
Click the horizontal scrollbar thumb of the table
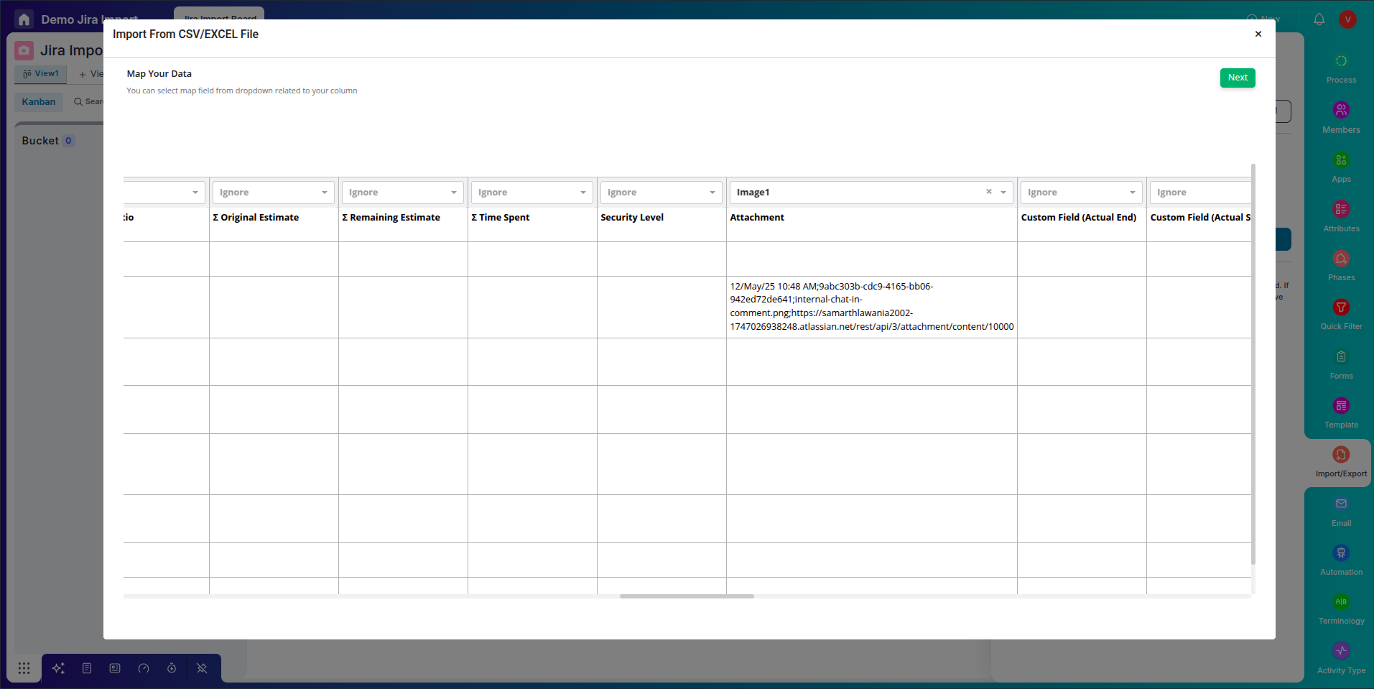tap(687, 596)
